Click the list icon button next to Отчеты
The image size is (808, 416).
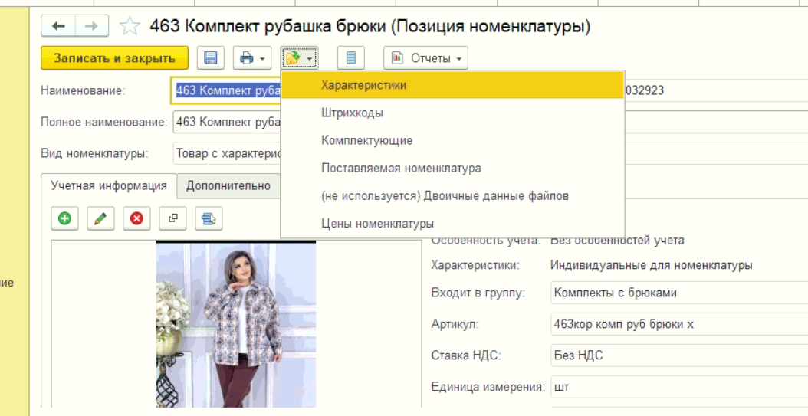click(351, 58)
